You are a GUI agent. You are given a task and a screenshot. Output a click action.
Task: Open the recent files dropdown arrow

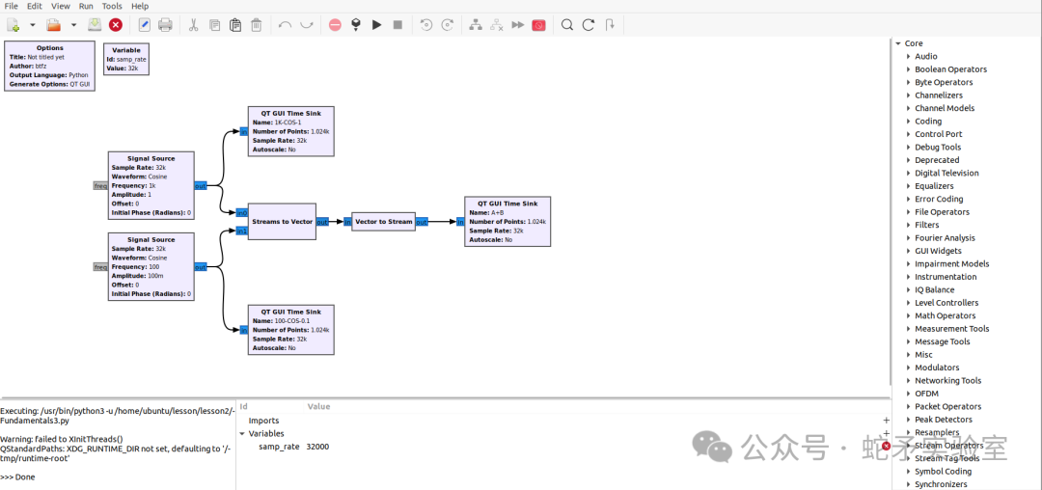(x=73, y=25)
